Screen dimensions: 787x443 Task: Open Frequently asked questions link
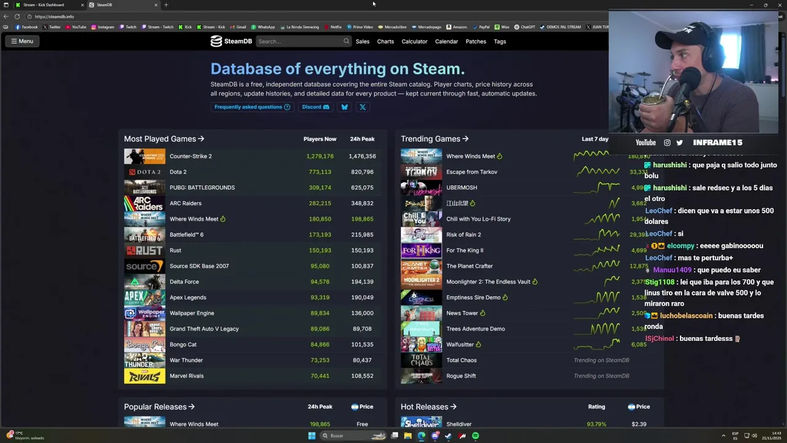tap(252, 107)
